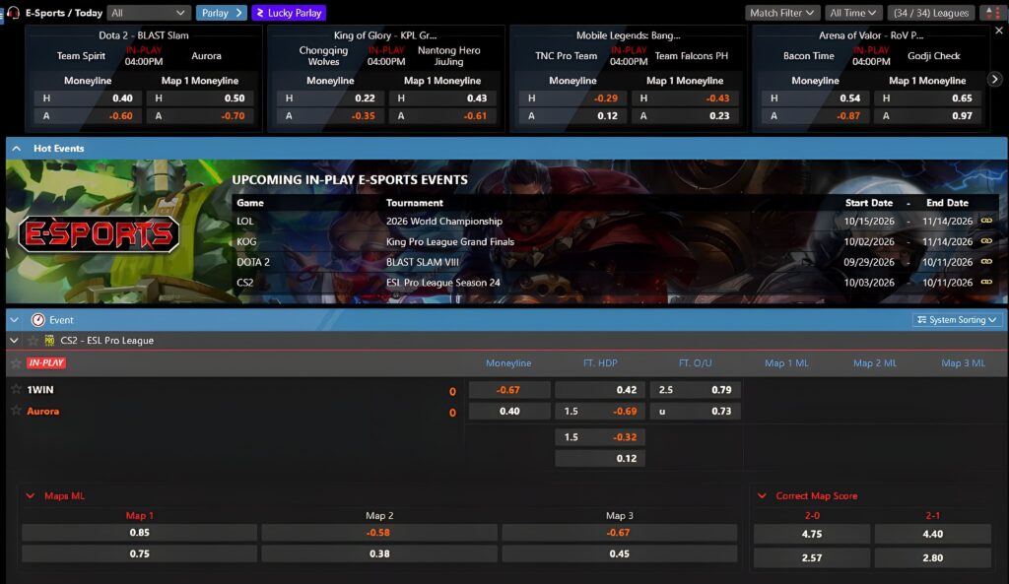Viewport: 1009px width, 584px height.
Task: Click the Moneyline column header
Action: tap(508, 363)
